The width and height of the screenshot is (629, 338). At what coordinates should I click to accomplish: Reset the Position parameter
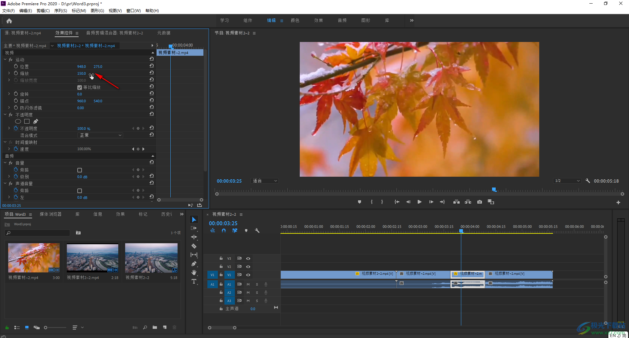[x=152, y=66]
